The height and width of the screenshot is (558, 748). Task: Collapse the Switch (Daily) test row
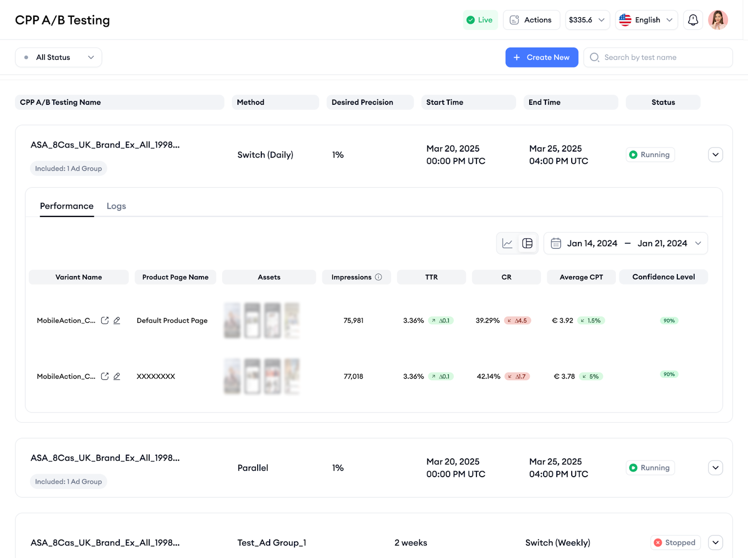pyautogui.click(x=715, y=155)
